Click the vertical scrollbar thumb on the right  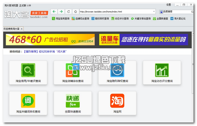coord(193,64)
